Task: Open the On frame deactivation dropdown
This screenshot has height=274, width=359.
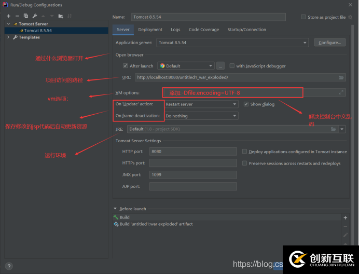Action: coord(201,116)
